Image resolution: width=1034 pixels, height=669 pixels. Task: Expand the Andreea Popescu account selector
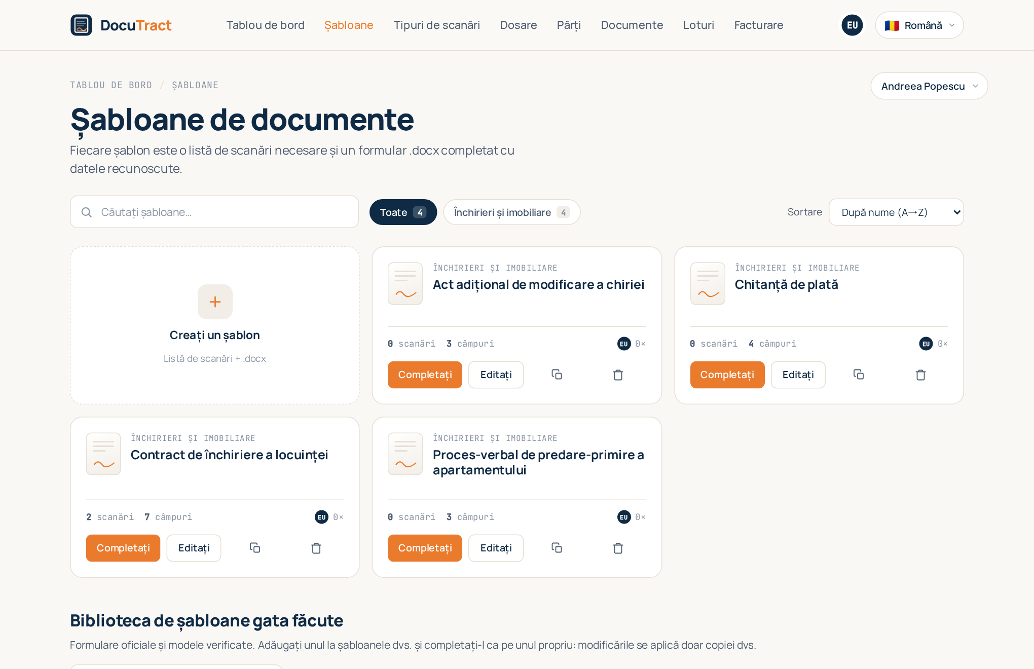pos(929,86)
